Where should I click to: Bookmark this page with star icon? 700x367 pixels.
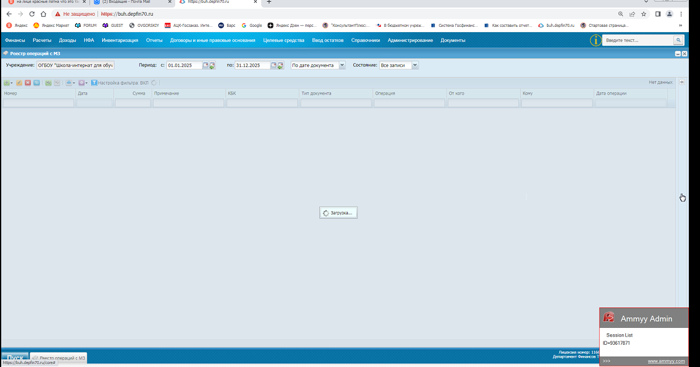[x=644, y=14]
